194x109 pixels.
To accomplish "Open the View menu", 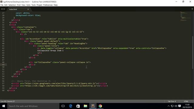I will click(x=23, y=5).
